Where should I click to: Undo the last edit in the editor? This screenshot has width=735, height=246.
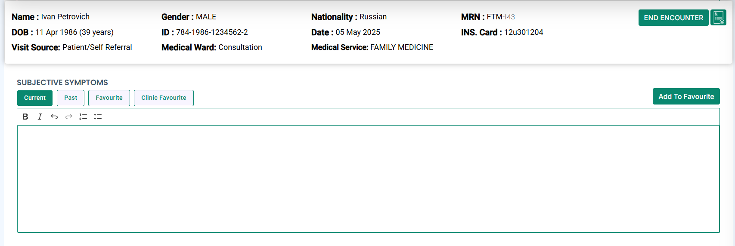54,117
